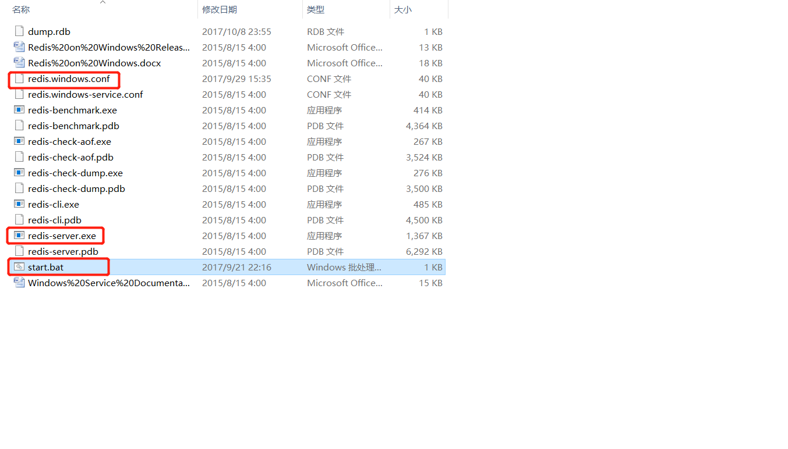Screen dimensions: 788x449
Task: Click the 6,292 KB size of redis-server.pdb
Action: (424, 251)
